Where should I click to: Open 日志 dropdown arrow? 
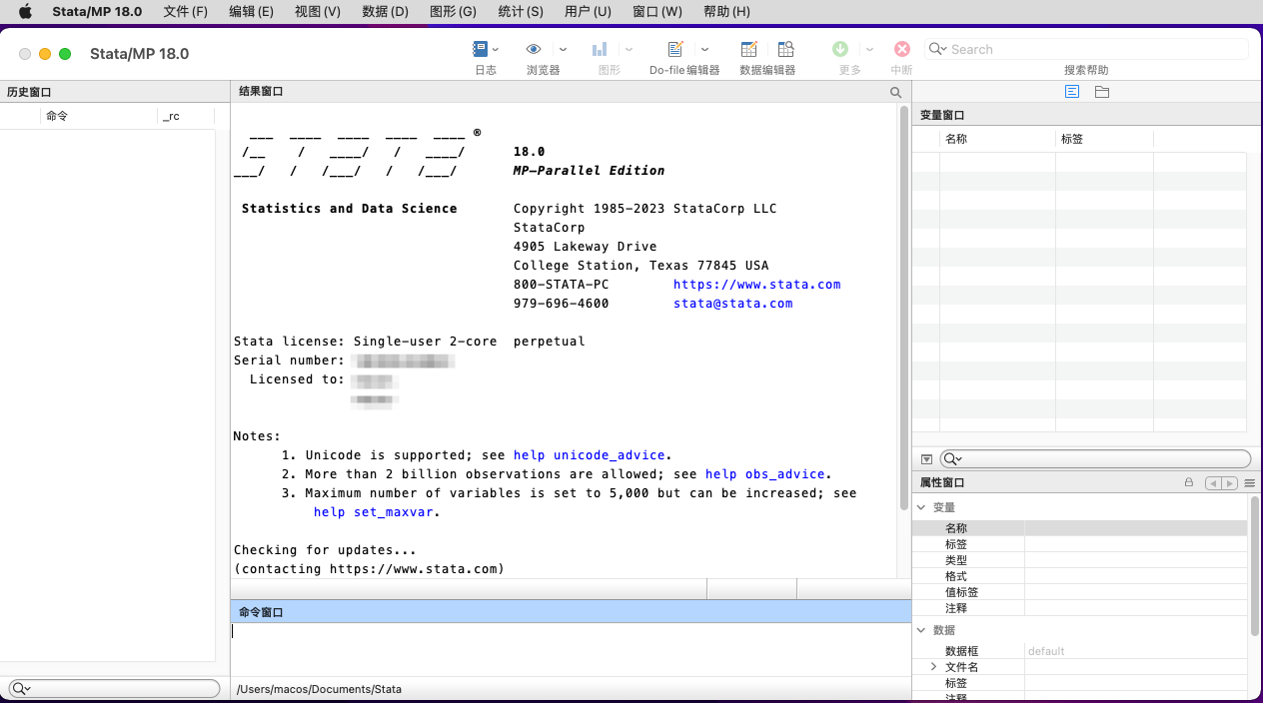pos(496,49)
